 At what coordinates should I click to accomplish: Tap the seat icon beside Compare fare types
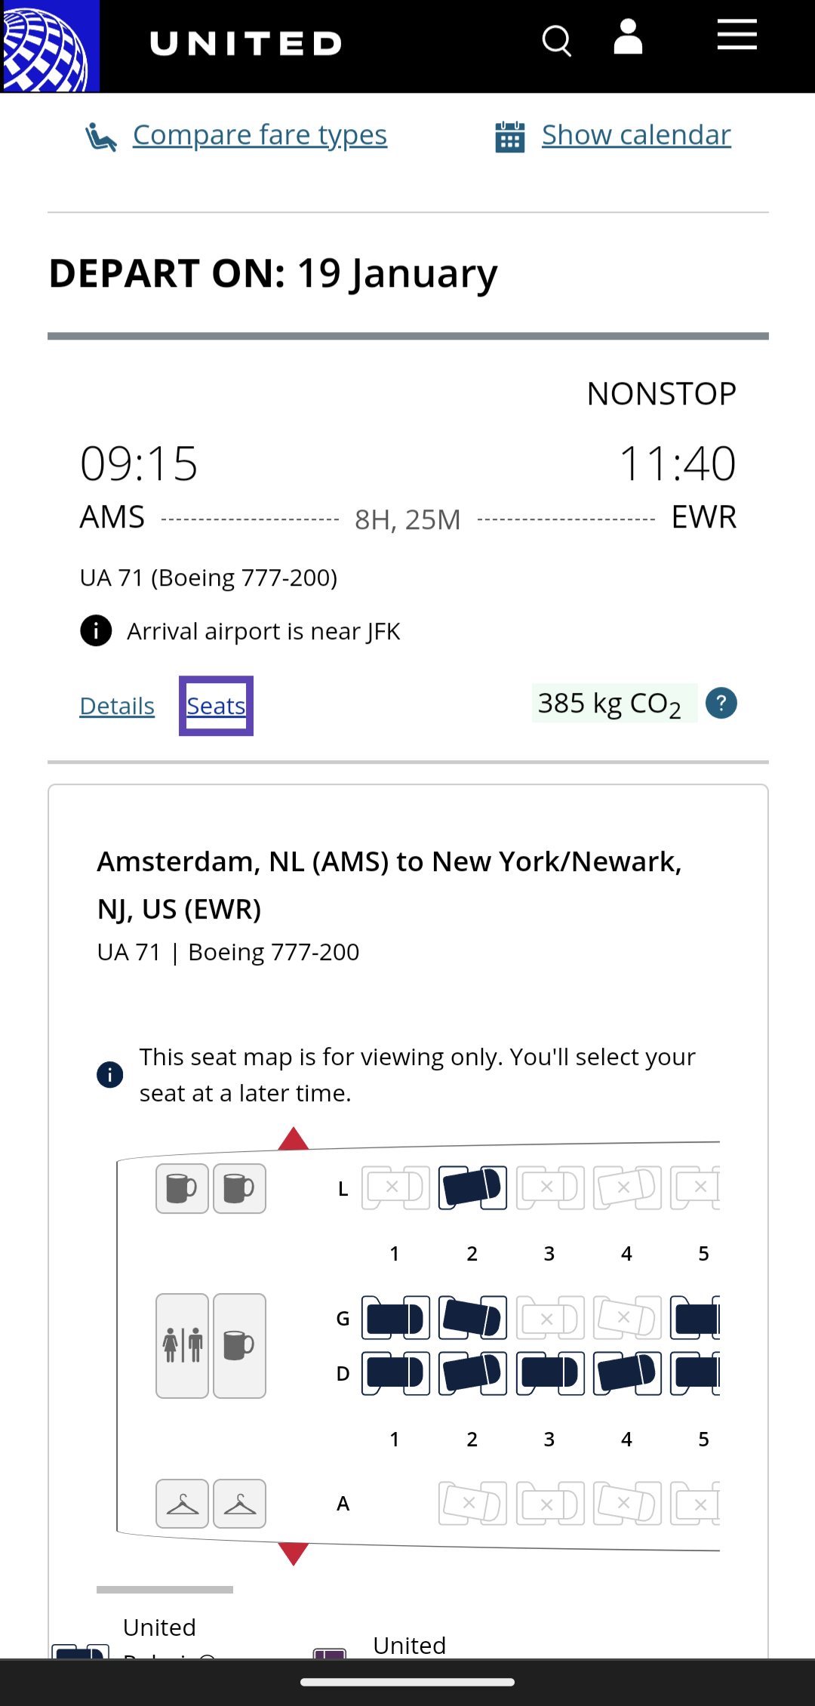pos(101,137)
